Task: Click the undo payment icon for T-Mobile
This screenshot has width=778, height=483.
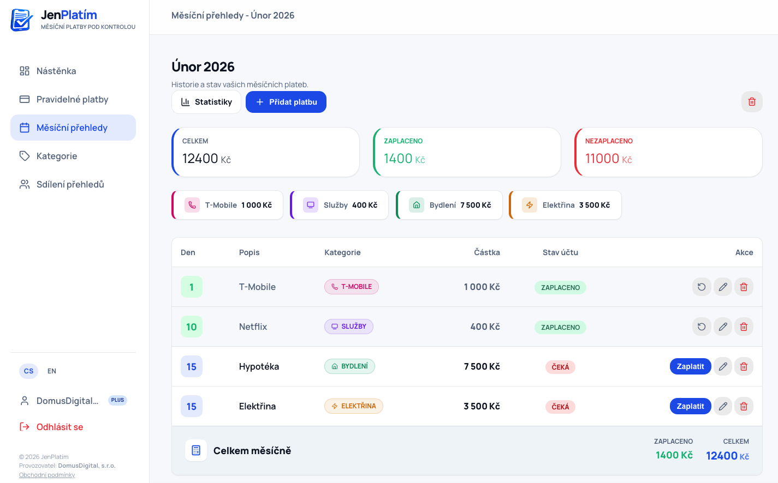Action: (x=702, y=287)
